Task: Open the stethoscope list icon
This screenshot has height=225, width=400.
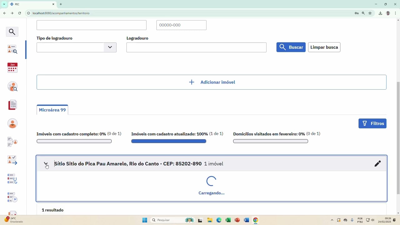Action: tap(12, 179)
